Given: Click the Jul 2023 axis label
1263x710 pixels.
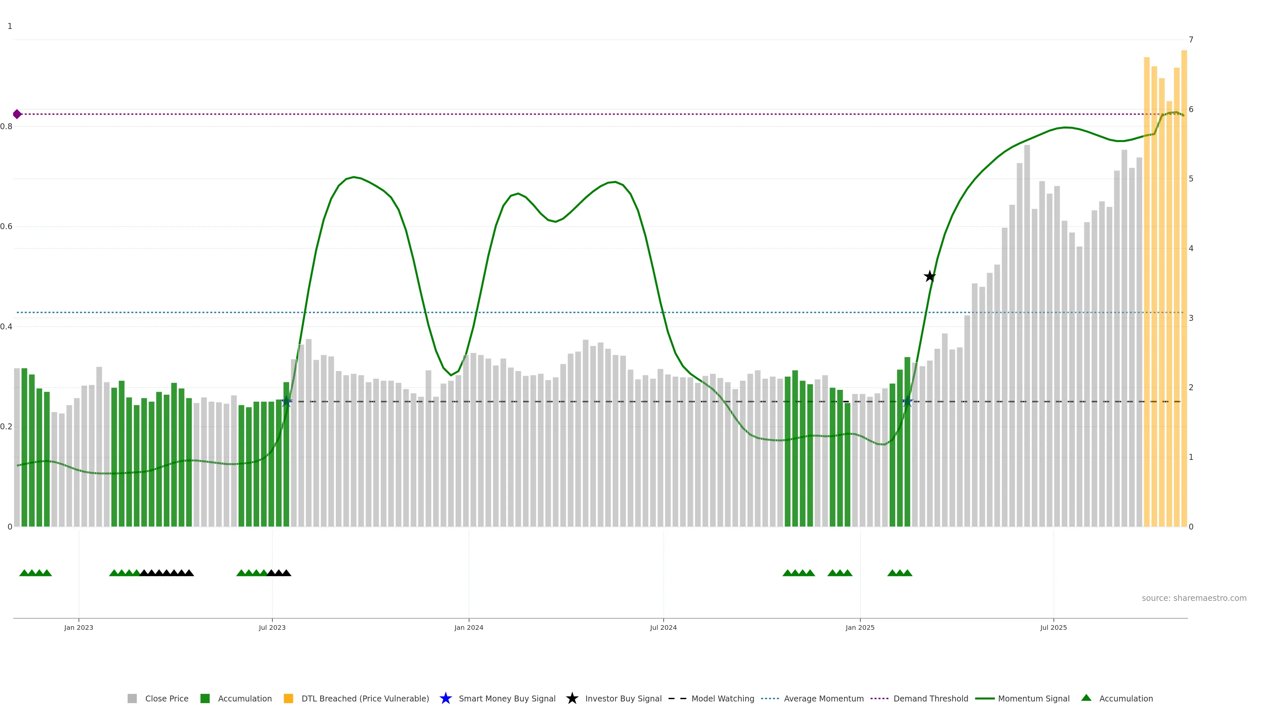Looking at the screenshot, I should coord(272,628).
